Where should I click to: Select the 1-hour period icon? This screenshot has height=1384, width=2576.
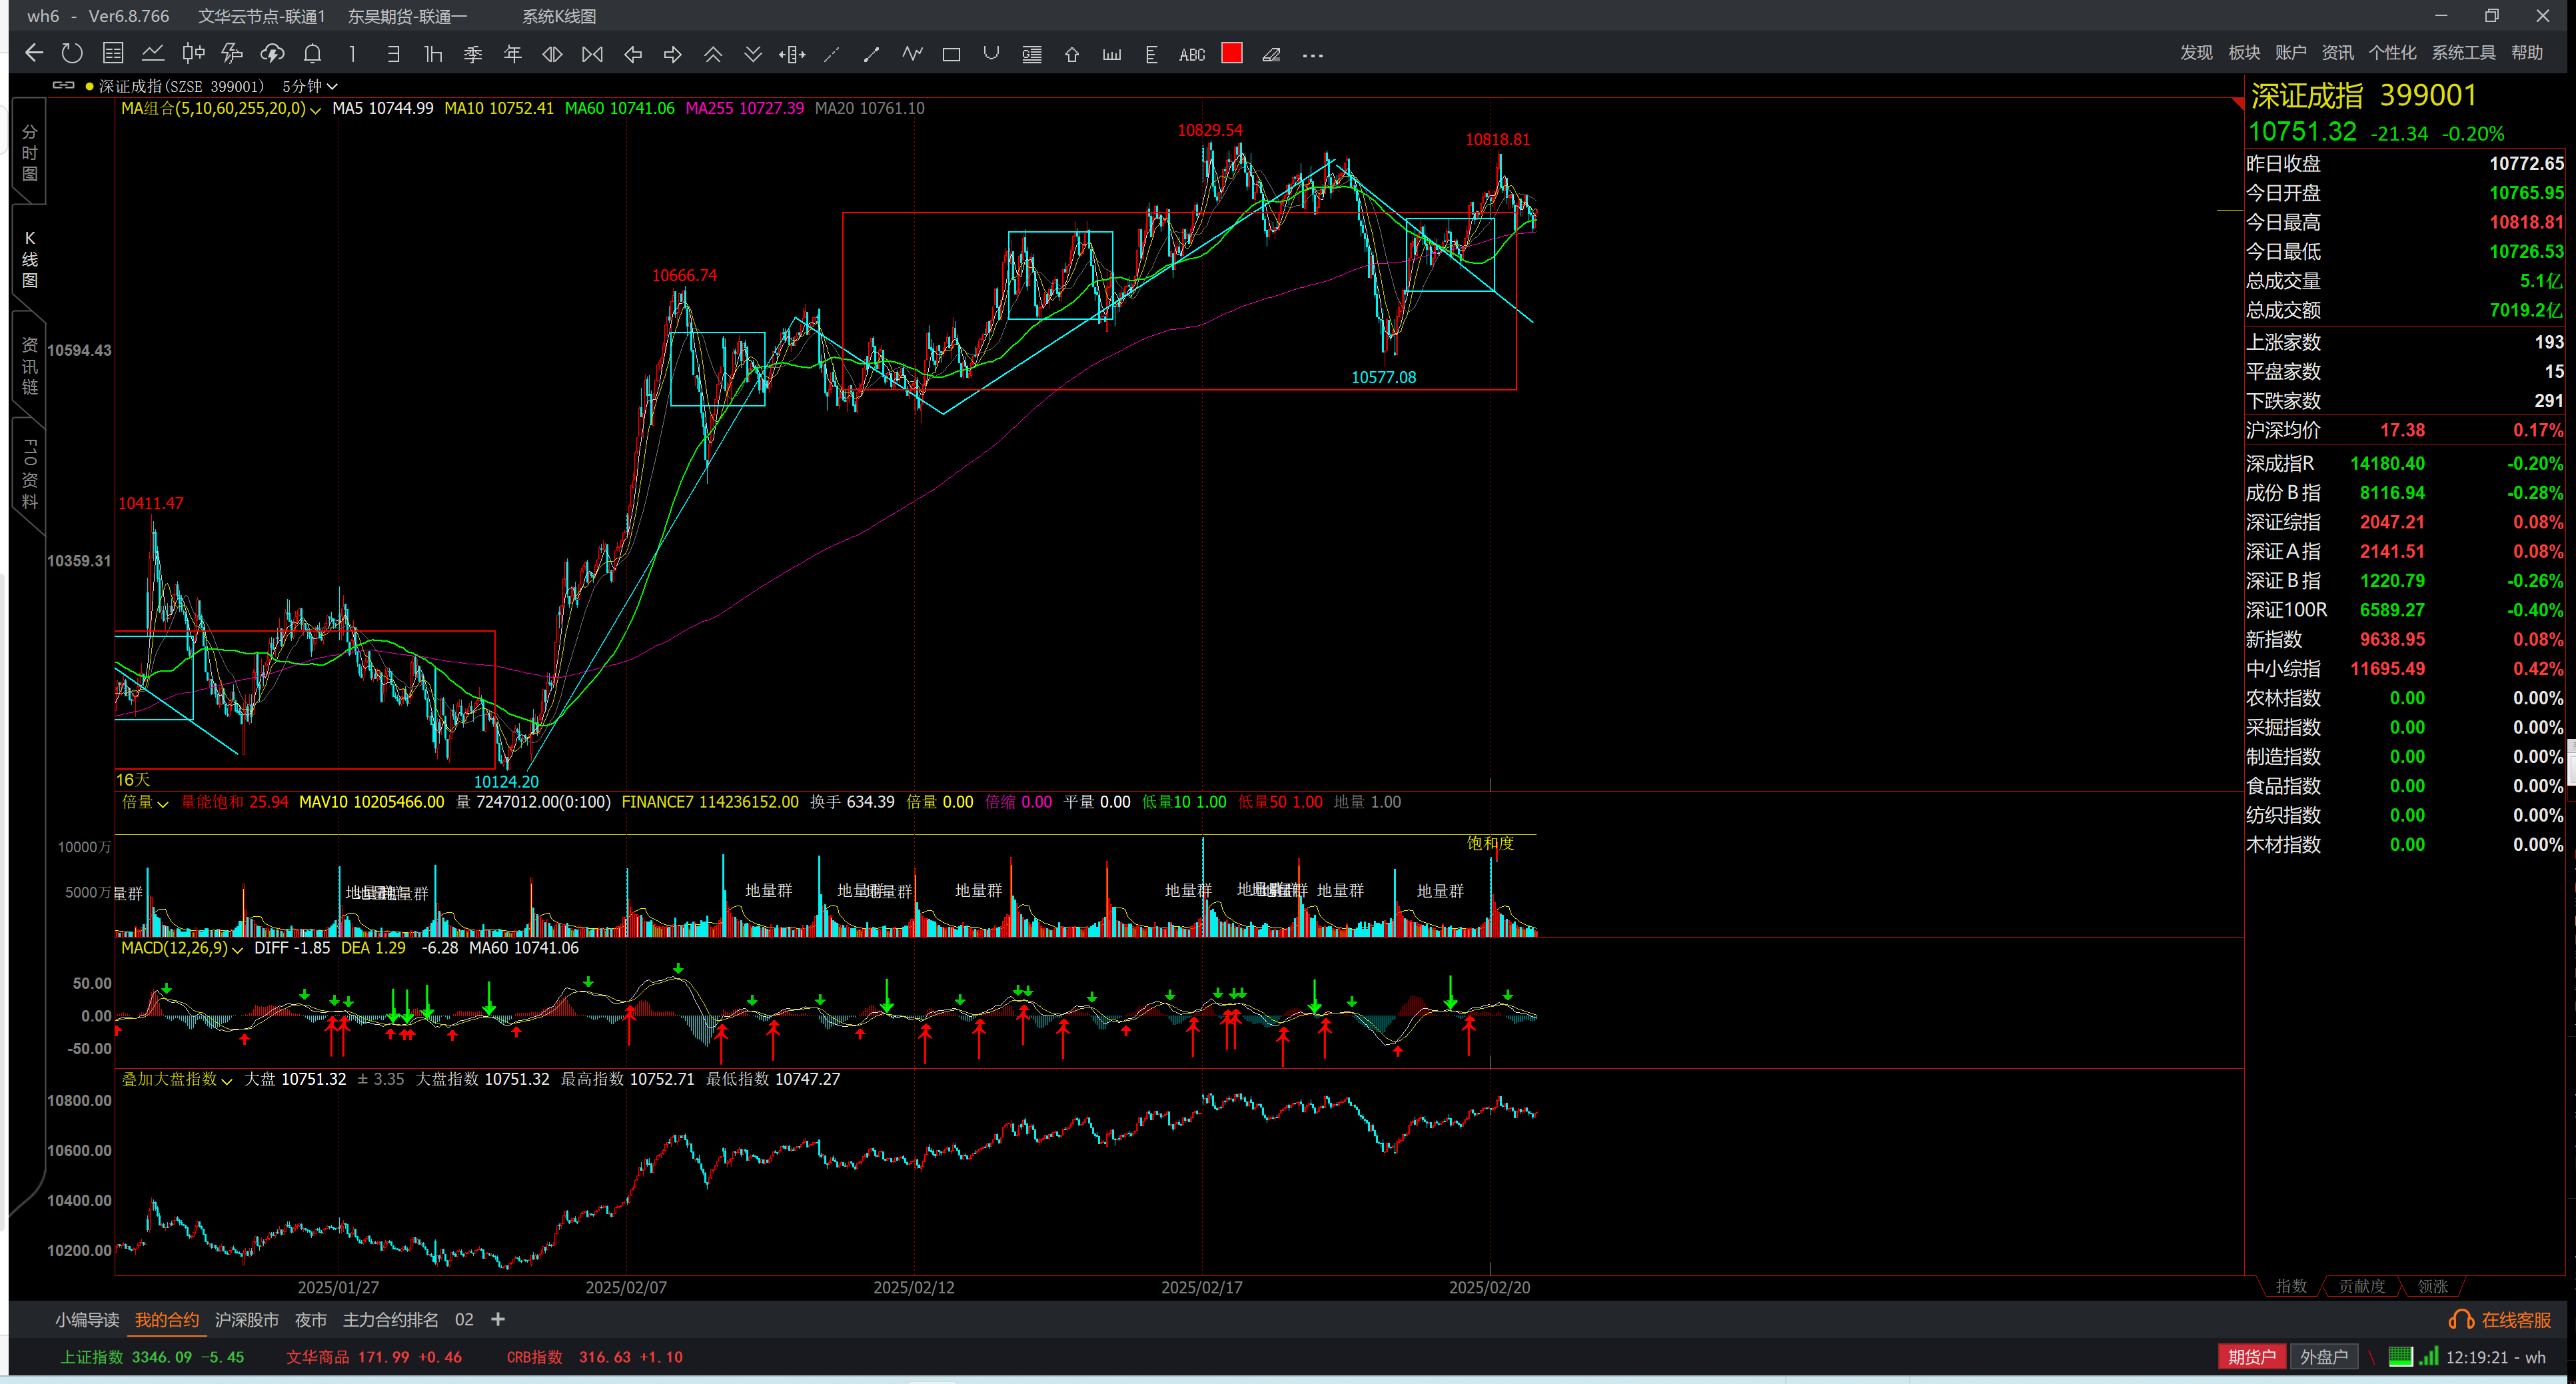(433, 54)
